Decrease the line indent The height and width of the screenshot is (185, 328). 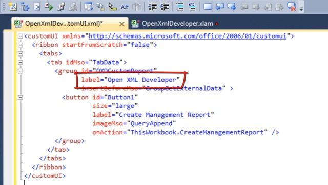tap(153, 7)
